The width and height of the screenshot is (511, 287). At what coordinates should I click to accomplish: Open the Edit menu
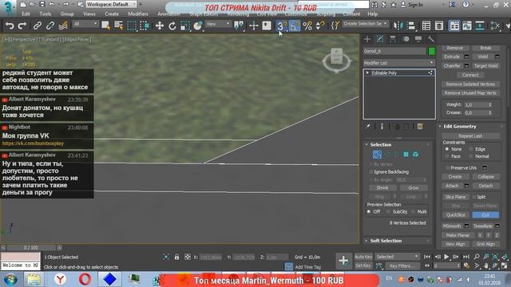pos(26,14)
